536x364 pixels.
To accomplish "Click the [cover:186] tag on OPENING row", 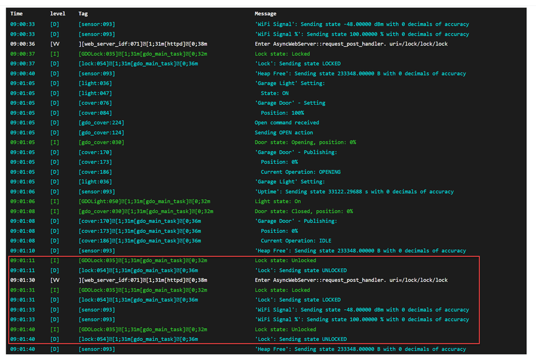I will [95, 172].
